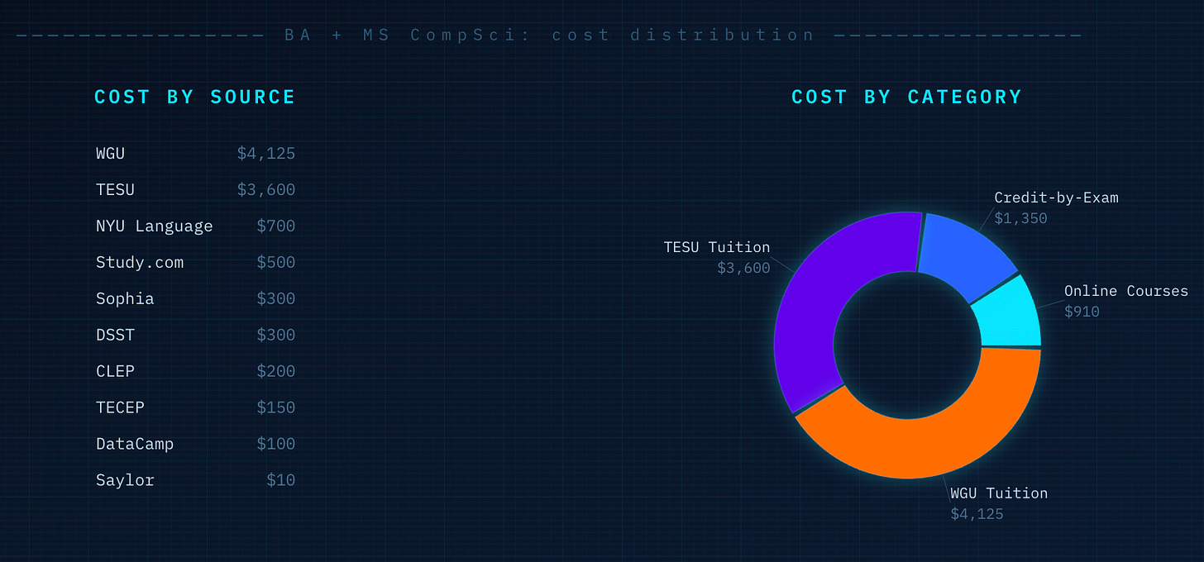
Task: Click the $4,125 amount in WGU list row
Action: pos(266,153)
